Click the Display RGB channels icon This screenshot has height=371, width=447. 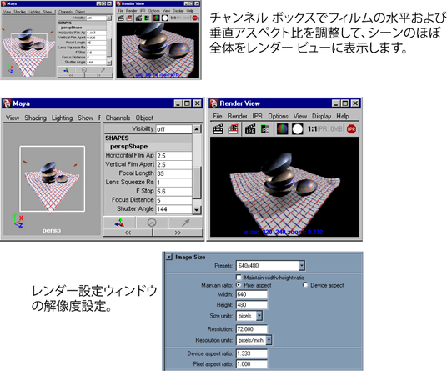coord(282,129)
